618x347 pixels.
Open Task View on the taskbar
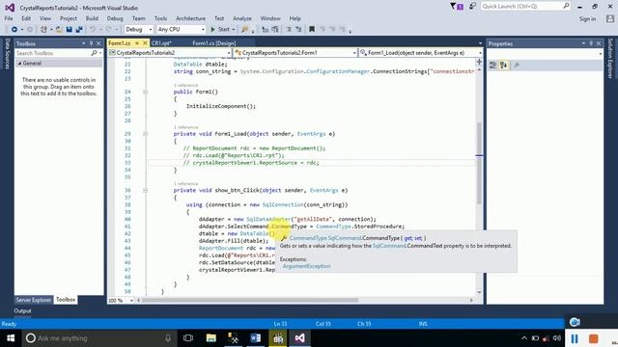188,338
